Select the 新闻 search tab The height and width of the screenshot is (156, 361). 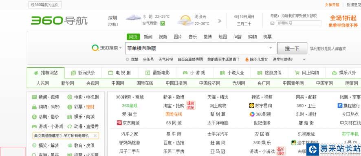click(x=148, y=36)
